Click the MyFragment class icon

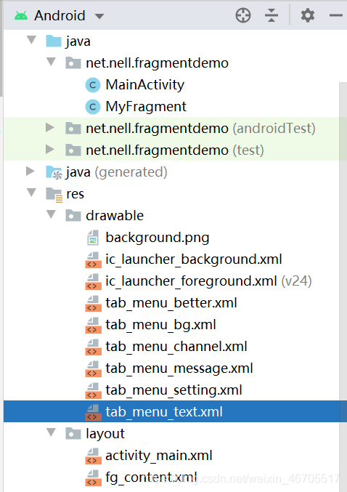click(x=93, y=107)
